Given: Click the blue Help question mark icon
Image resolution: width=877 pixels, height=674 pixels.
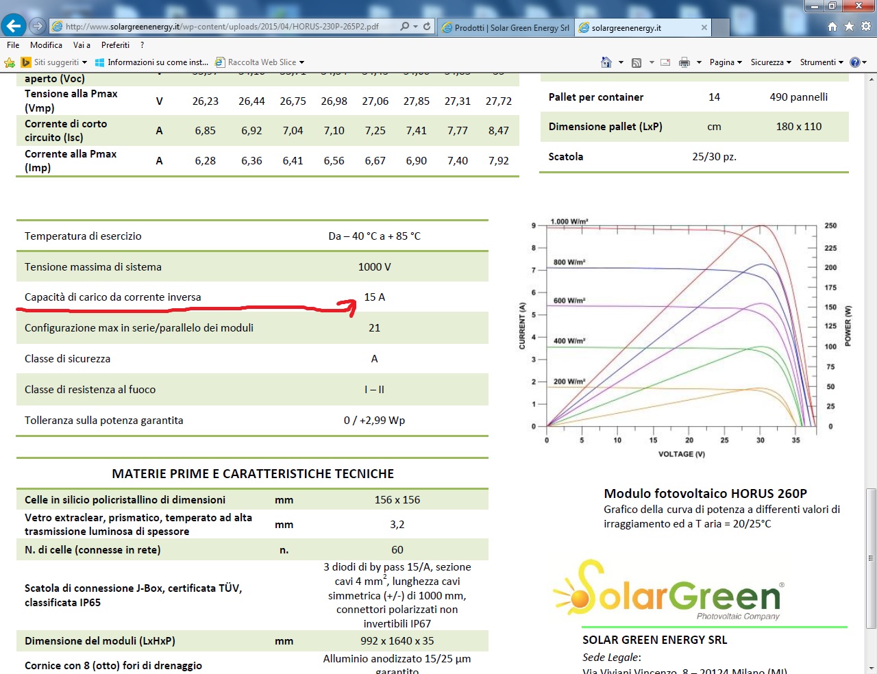Looking at the screenshot, I should (x=855, y=62).
